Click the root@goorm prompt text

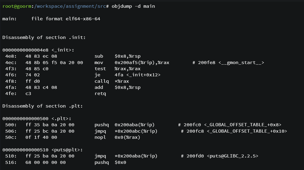click(x=17, y=6)
